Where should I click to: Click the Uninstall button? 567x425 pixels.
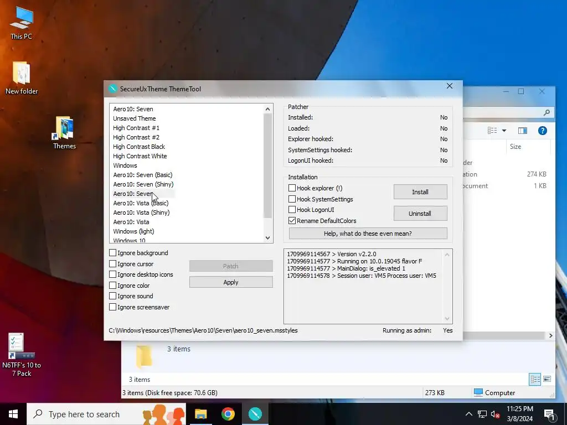click(420, 213)
